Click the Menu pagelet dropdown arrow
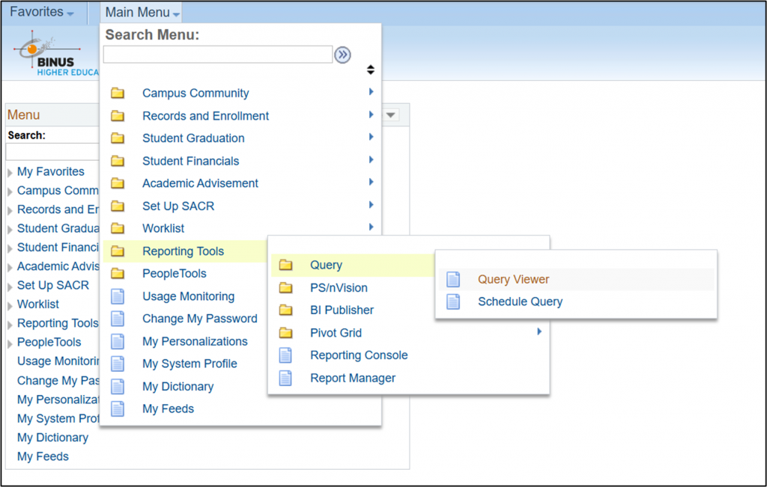The height and width of the screenshot is (487, 767). click(x=392, y=115)
